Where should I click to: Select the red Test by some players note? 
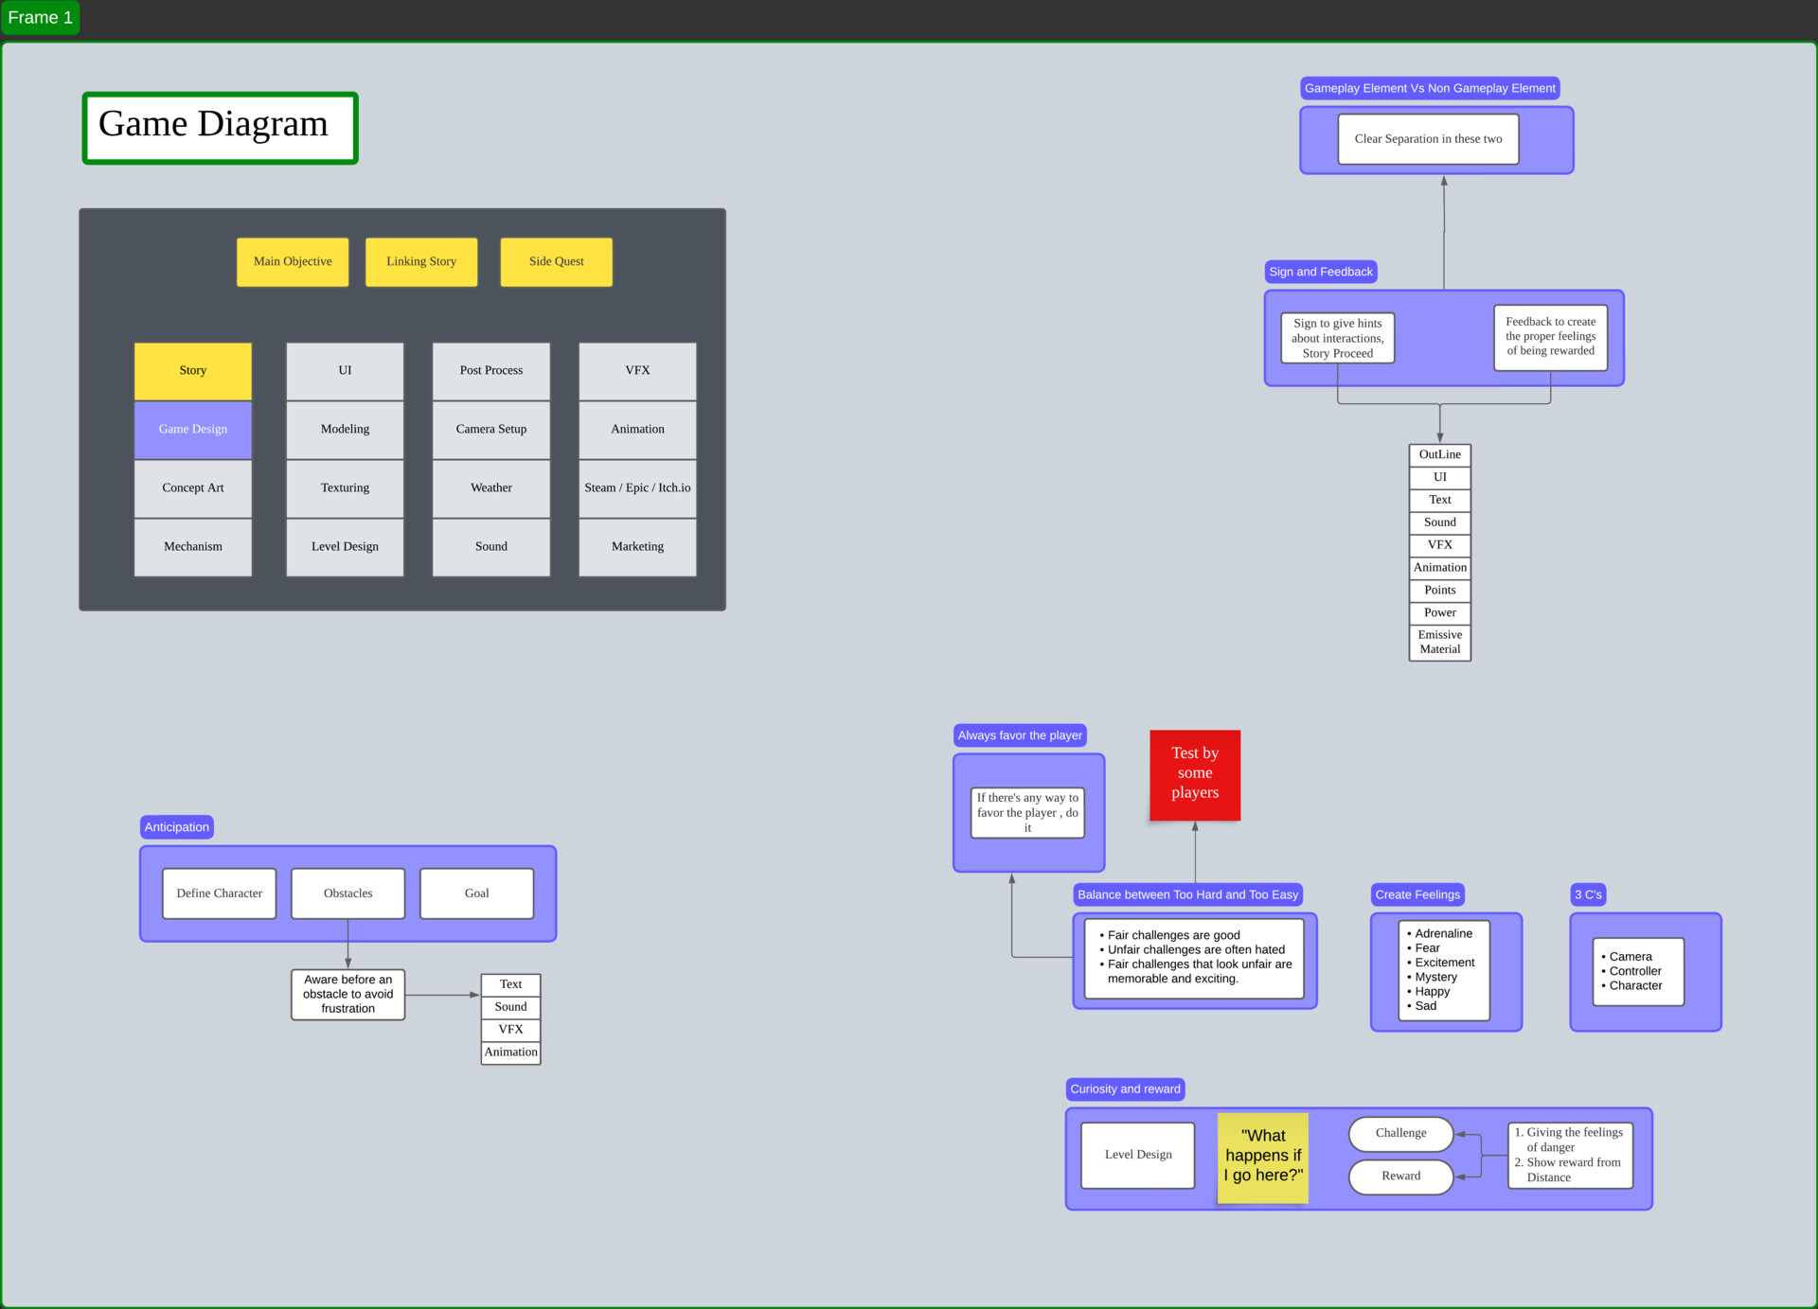point(1195,774)
